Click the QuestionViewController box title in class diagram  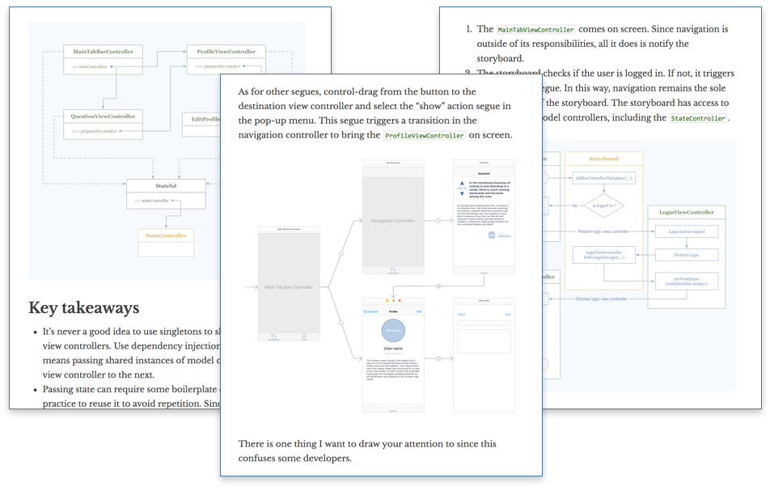(104, 116)
